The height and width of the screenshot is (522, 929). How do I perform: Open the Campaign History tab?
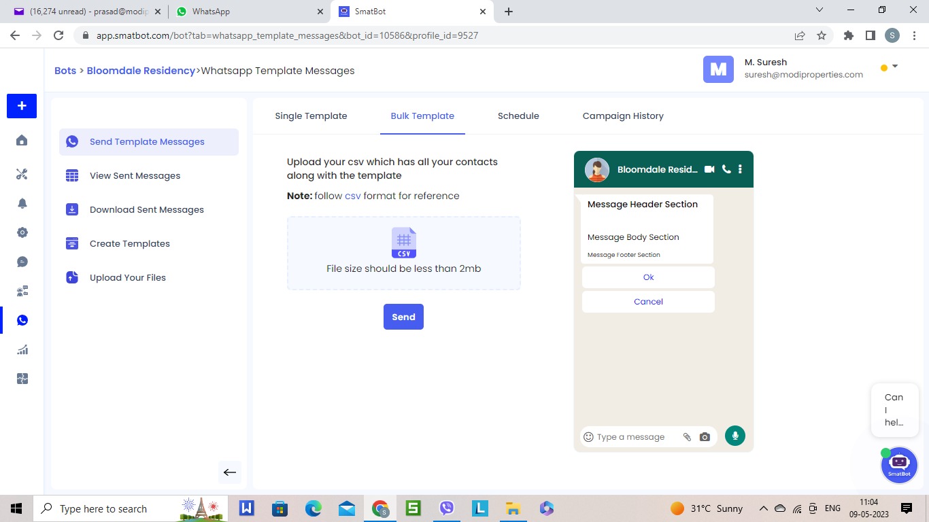tap(623, 116)
